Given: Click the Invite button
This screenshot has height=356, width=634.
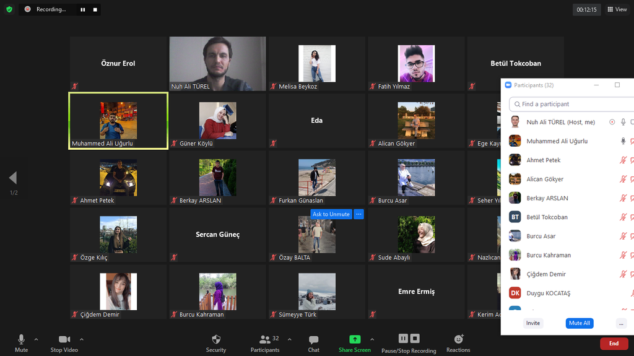Looking at the screenshot, I should [533, 323].
